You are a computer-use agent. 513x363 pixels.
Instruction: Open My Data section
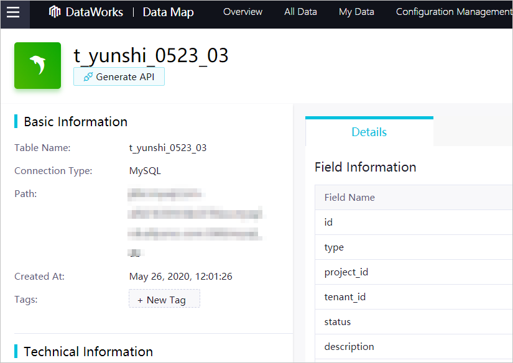[x=356, y=12]
